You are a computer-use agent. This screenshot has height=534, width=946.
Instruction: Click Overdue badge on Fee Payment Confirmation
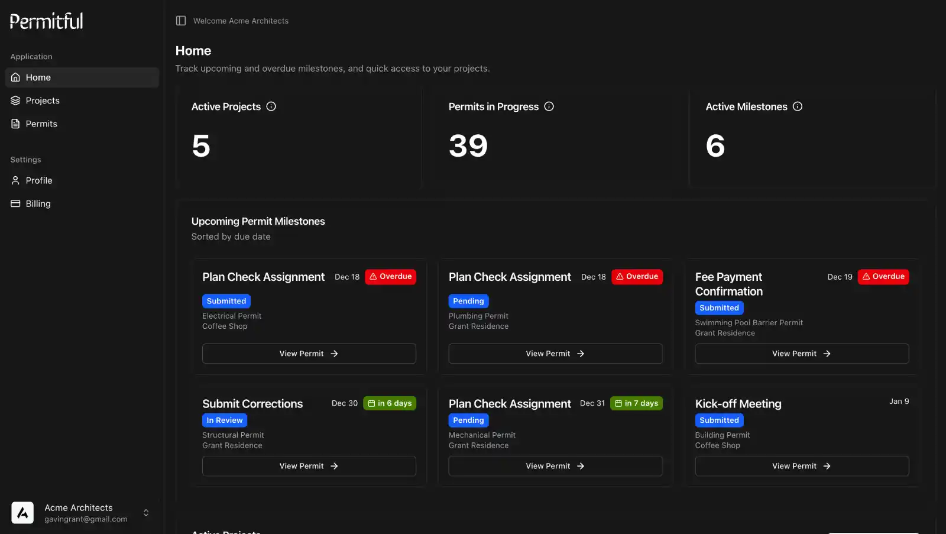[x=883, y=277]
